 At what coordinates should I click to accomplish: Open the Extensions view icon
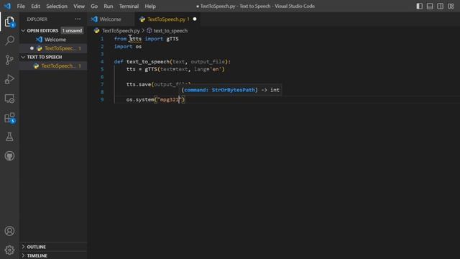pos(9,118)
